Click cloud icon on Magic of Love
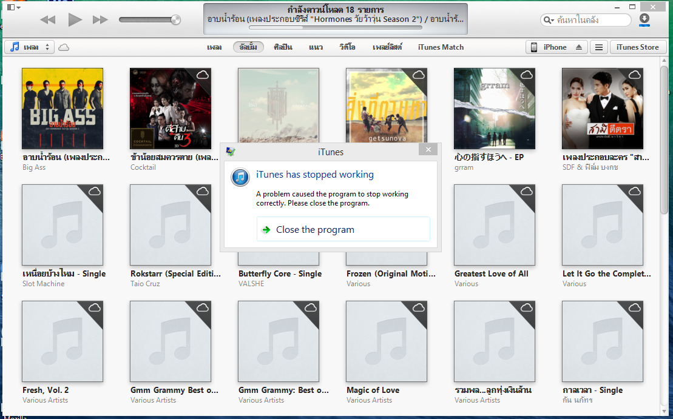This screenshot has height=419, width=673. [x=419, y=307]
